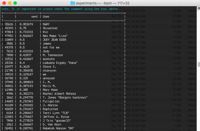The height and width of the screenshot is (131, 200).
Task: Click the index value 47014
Action: pyautogui.click(x=9, y=32)
